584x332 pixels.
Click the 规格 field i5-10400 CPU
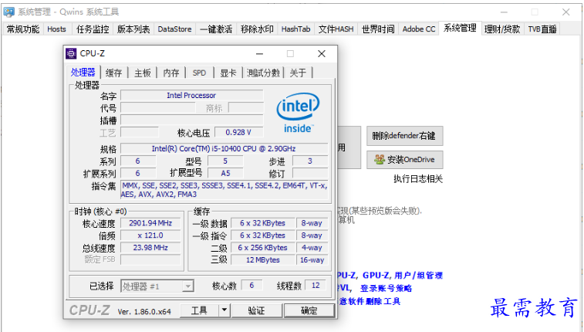click(x=224, y=149)
